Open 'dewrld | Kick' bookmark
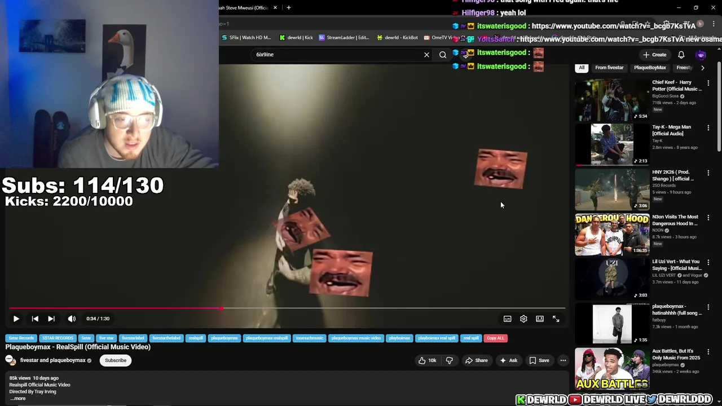The image size is (722, 406). (x=296, y=38)
